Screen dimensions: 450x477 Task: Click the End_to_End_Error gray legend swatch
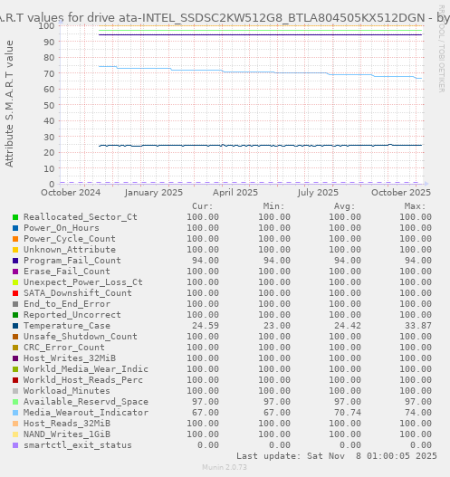[x=15, y=304]
